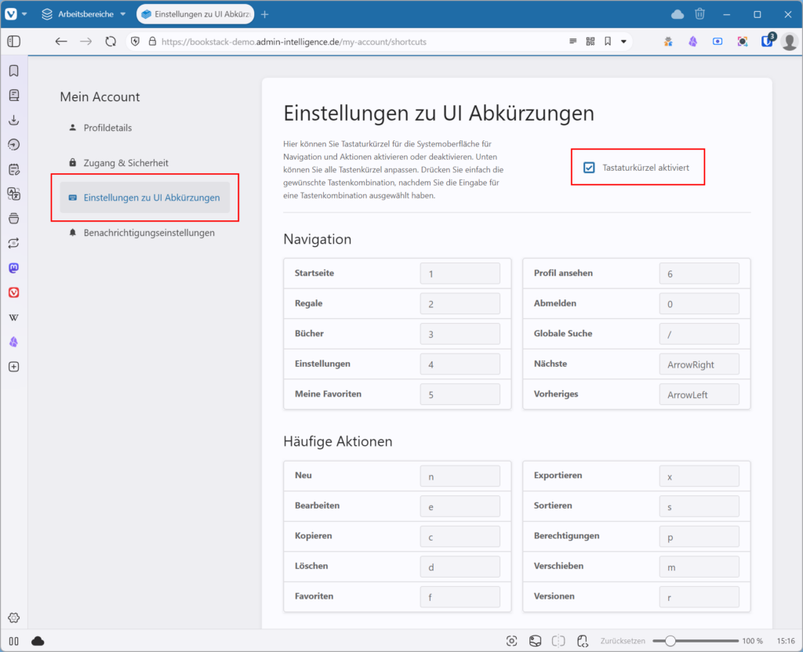The image size is (803, 652).
Task: Open Vivaldi web panel in sidebar
Action: coord(14,292)
